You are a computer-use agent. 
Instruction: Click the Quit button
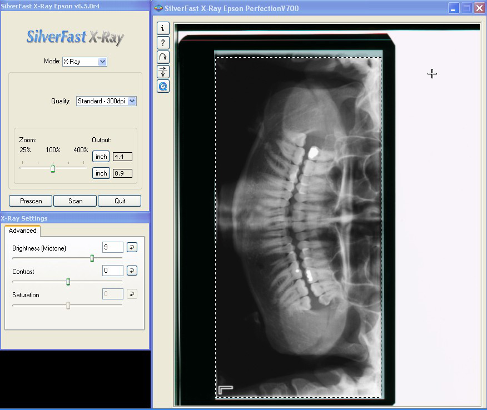tap(120, 201)
